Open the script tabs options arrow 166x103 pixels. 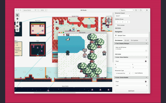146,40
